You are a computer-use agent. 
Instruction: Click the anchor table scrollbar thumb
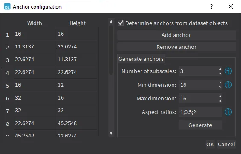pyautogui.click(x=111, y=50)
